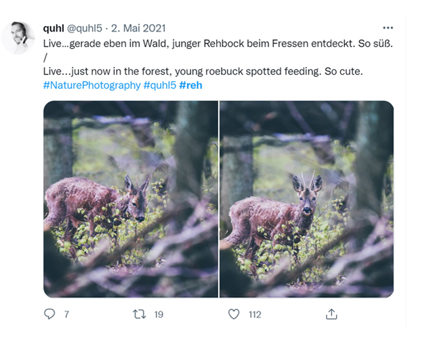
Task: Click the reply count 7
Action: (x=67, y=315)
